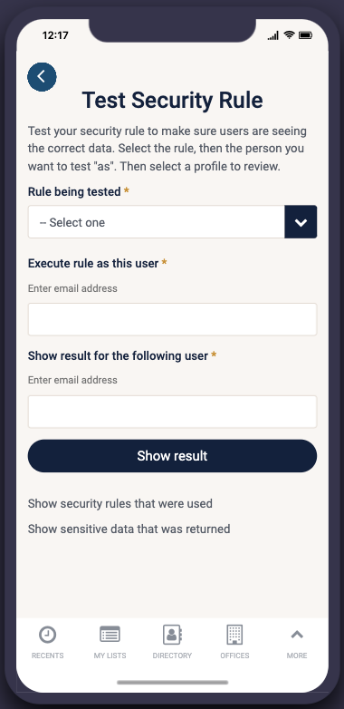344x709 pixels.
Task: Open the My Lists icon
Action: click(x=110, y=634)
